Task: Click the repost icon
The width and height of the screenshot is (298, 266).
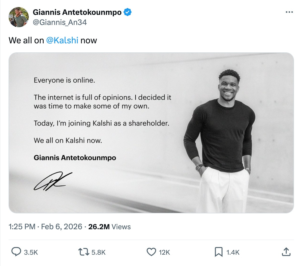Action: point(84,252)
